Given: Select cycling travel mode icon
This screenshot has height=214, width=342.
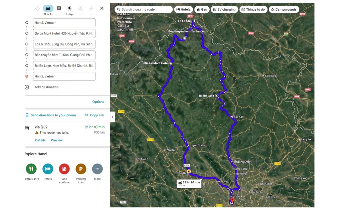Looking at the screenshot, I should (x=80, y=8).
